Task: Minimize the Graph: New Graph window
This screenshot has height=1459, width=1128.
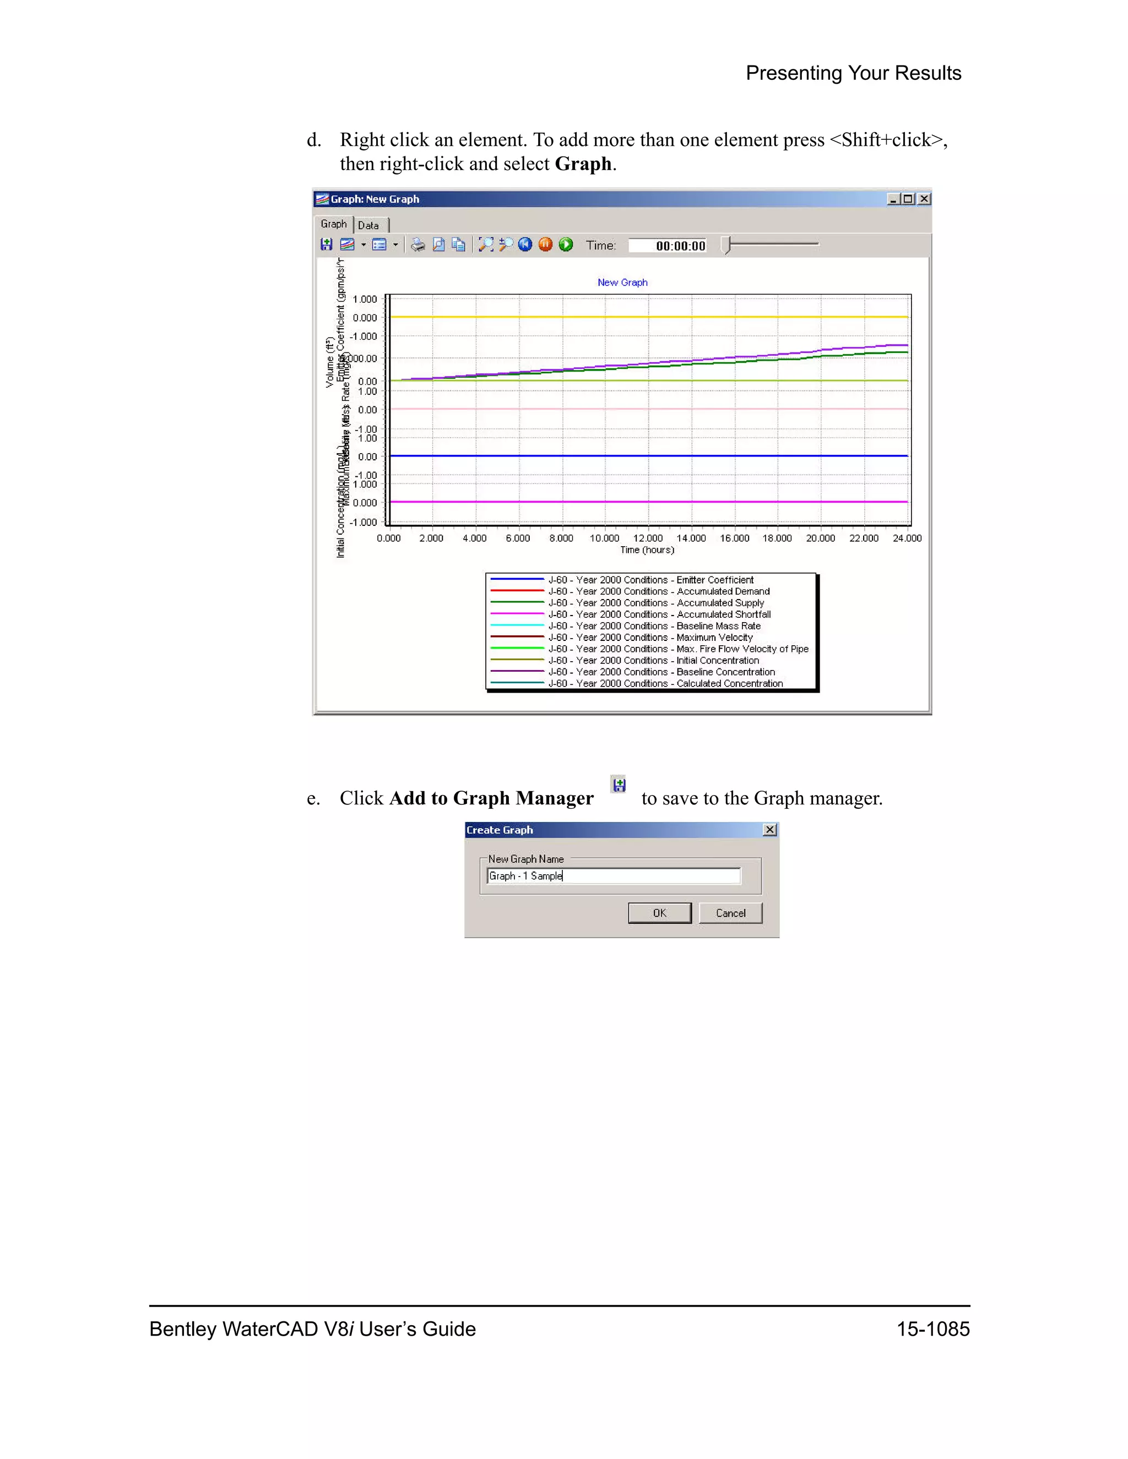Action: [893, 199]
